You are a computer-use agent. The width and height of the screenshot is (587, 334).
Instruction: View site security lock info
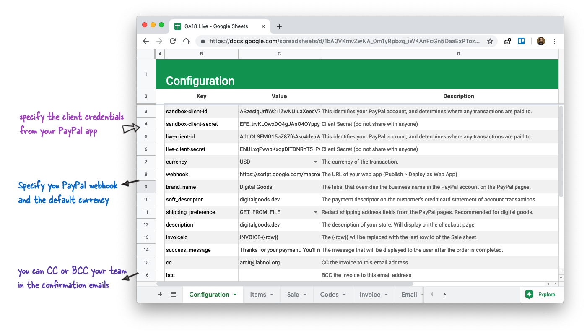tap(203, 41)
